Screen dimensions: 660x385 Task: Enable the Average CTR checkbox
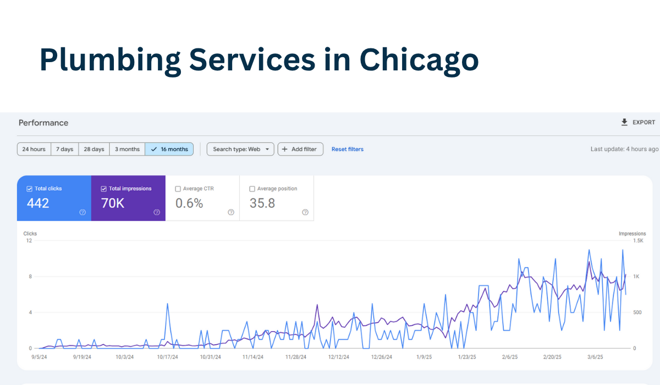point(178,188)
